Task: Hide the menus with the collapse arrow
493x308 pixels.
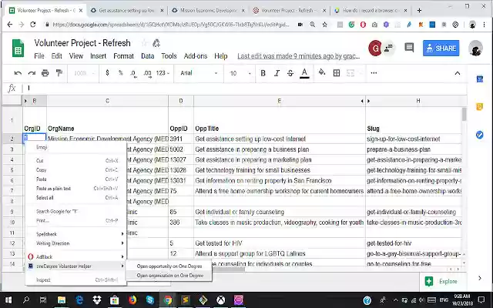Action: pos(458,73)
